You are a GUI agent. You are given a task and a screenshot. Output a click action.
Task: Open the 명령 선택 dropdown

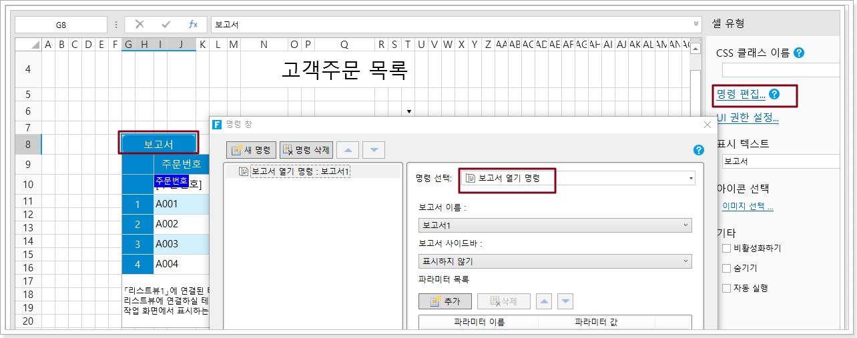pos(579,178)
